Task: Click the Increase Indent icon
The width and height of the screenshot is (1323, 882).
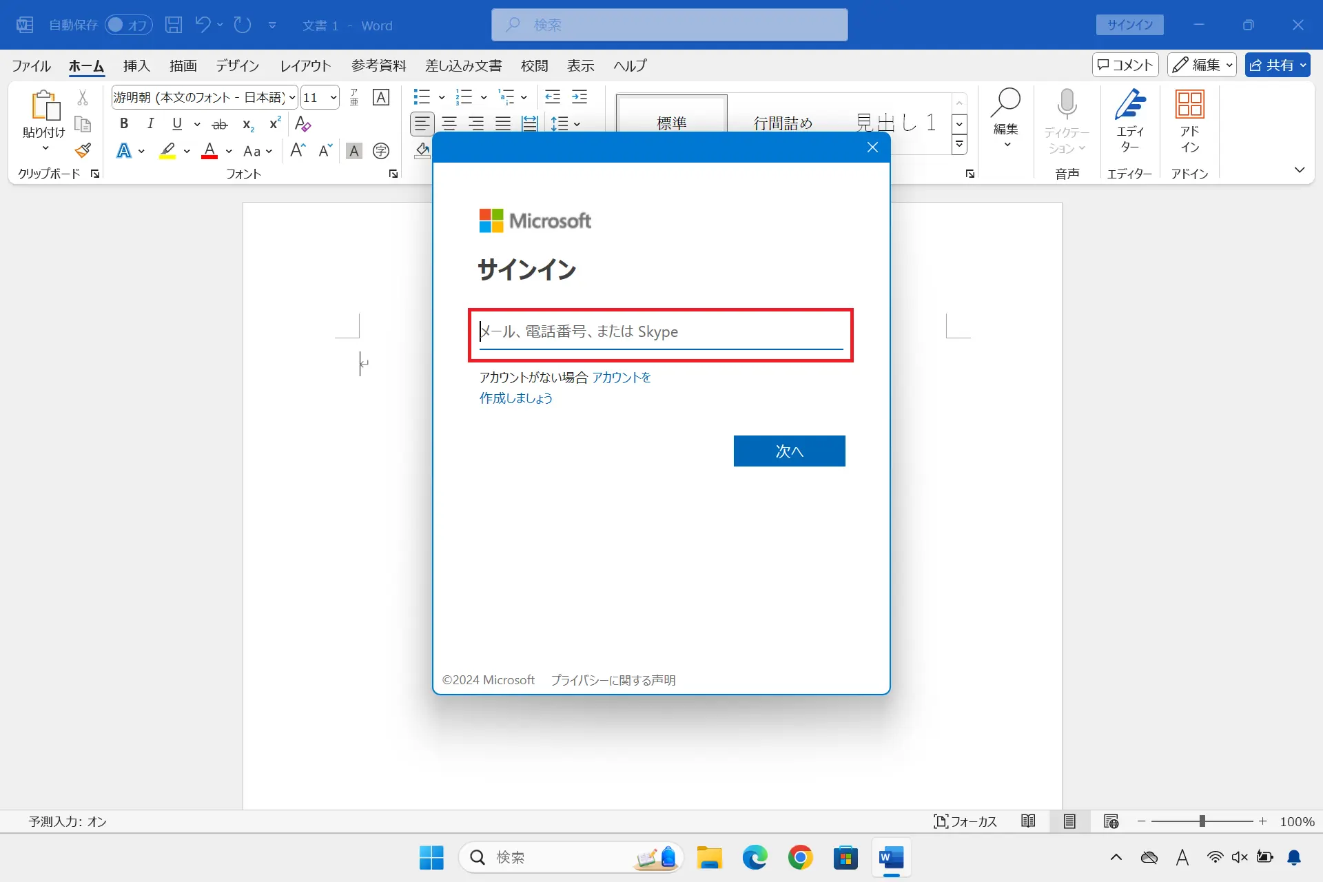Action: 580,97
